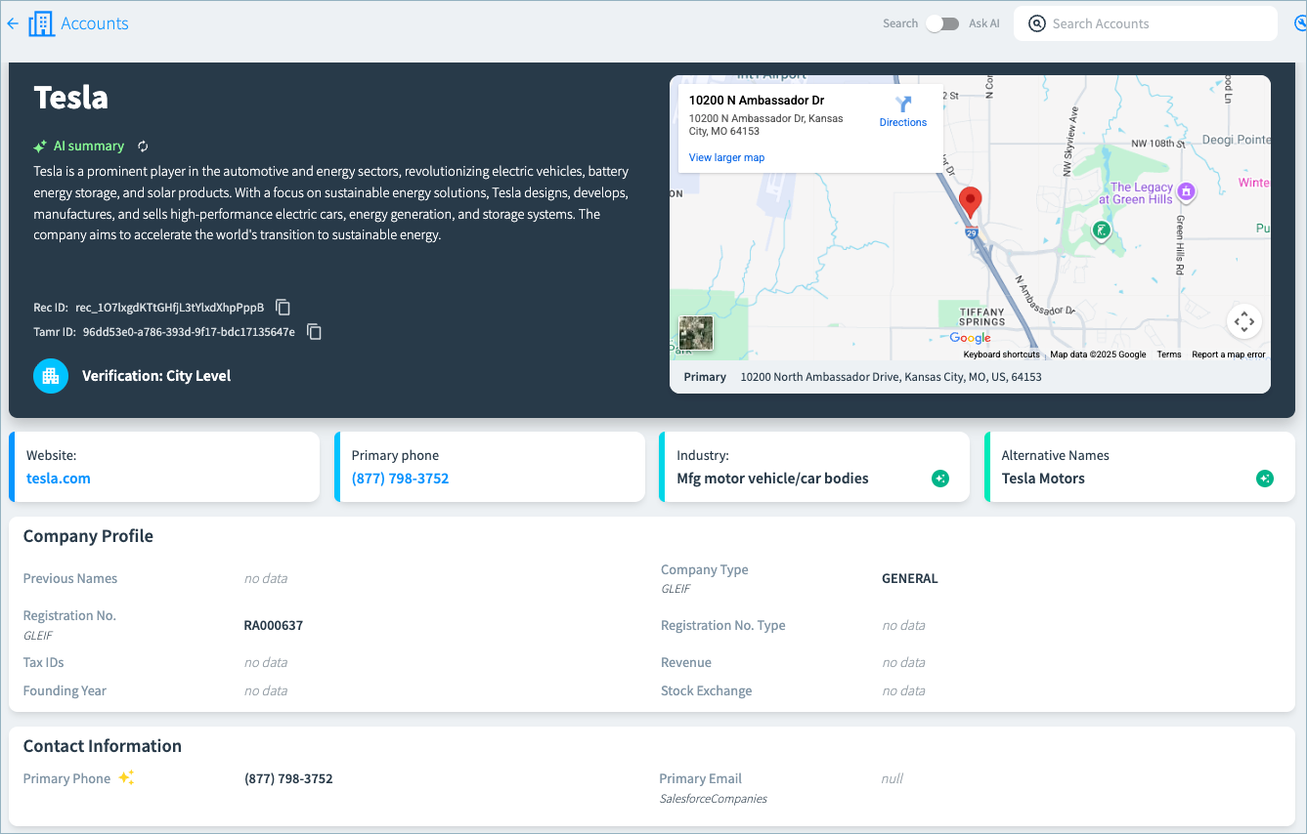Click the Contact Information heading
1307x834 pixels.
click(x=103, y=746)
